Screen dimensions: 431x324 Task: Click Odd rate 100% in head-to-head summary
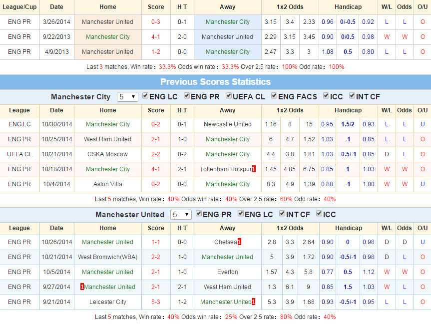337,67
